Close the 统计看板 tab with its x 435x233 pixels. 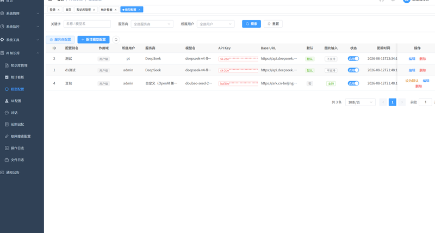click(x=115, y=10)
